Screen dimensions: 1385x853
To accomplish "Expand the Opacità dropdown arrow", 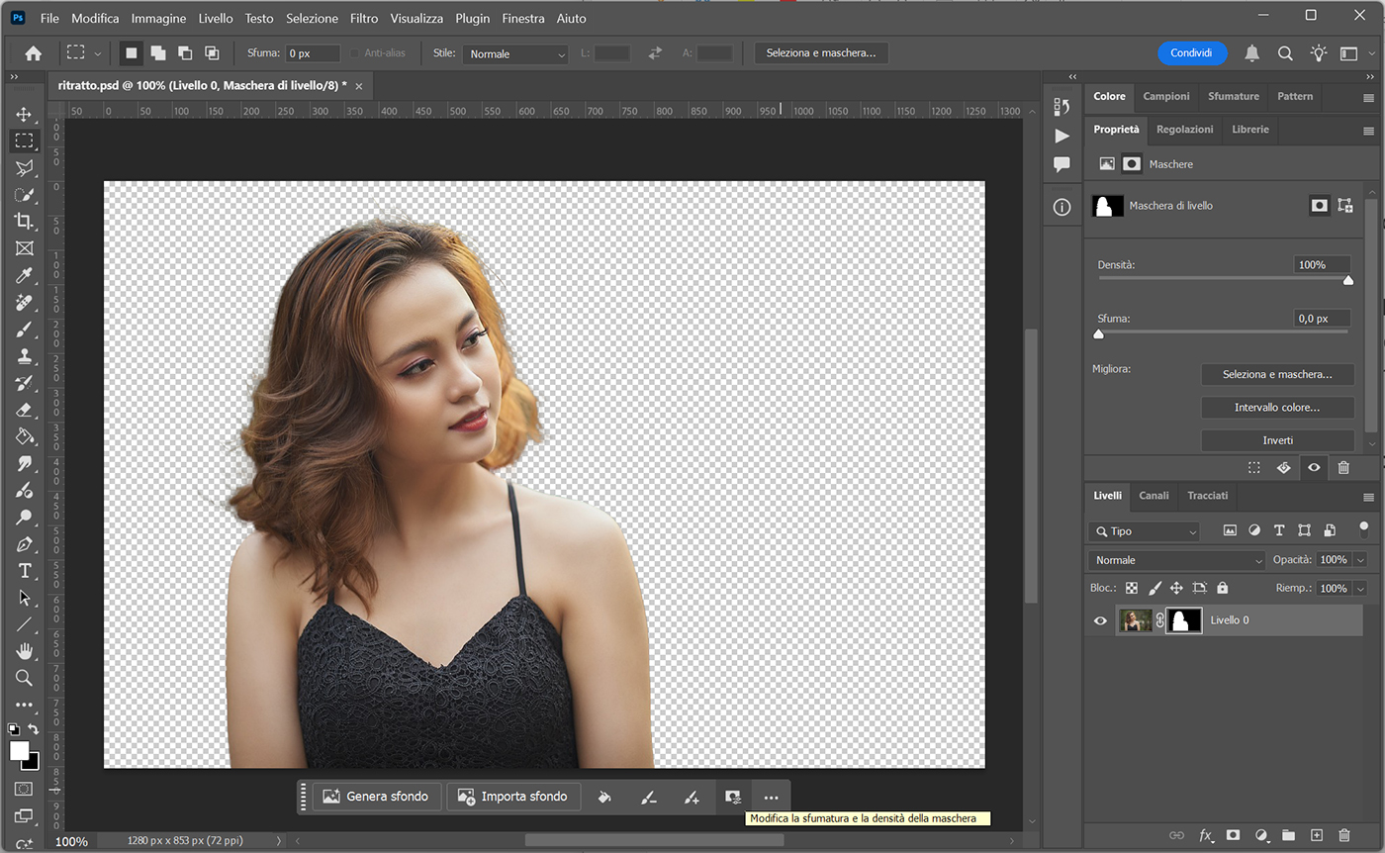I will pyautogui.click(x=1360, y=560).
